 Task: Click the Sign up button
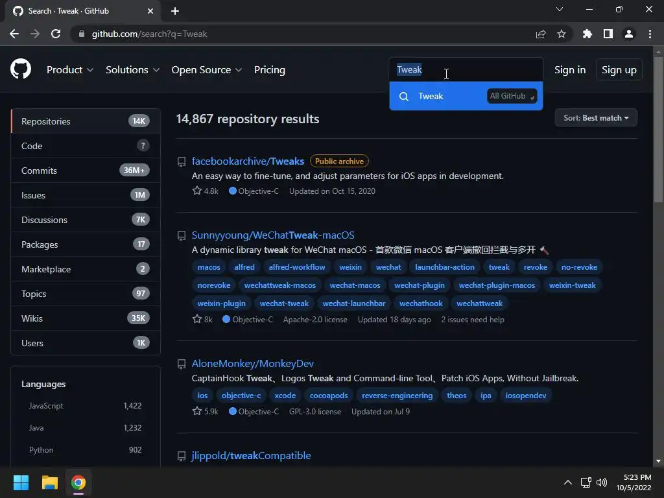coord(619,70)
